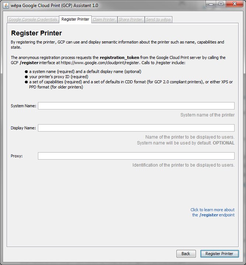Click the Java icon in the title bar

pos(6,6)
